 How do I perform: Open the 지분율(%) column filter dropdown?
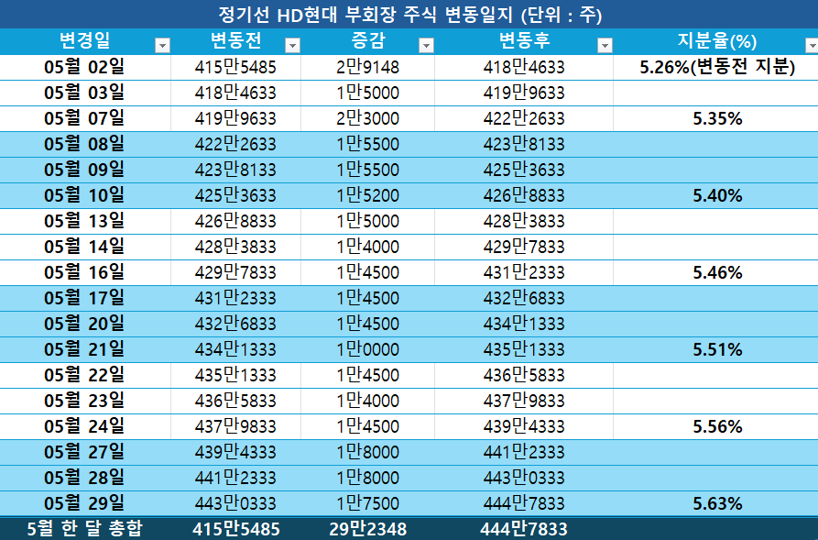coord(810,40)
